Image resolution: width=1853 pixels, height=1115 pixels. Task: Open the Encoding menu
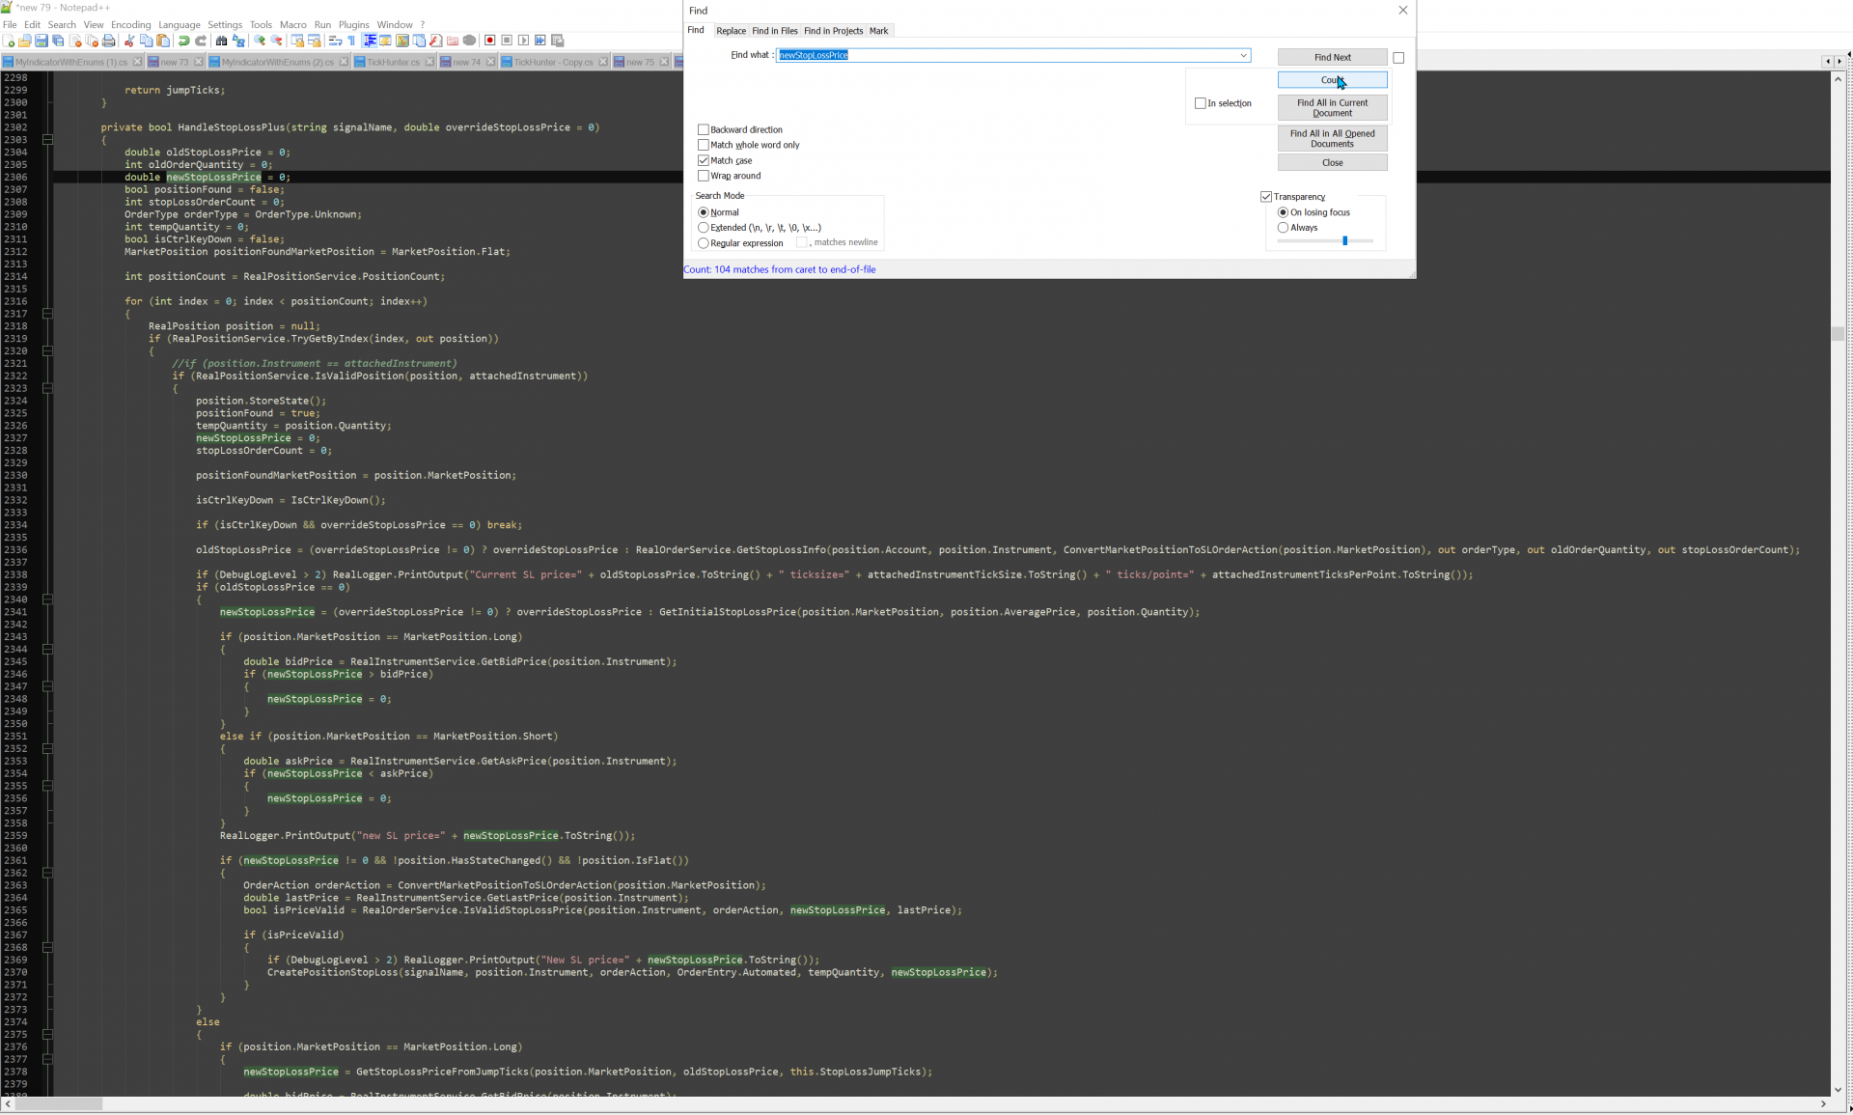[x=130, y=24]
